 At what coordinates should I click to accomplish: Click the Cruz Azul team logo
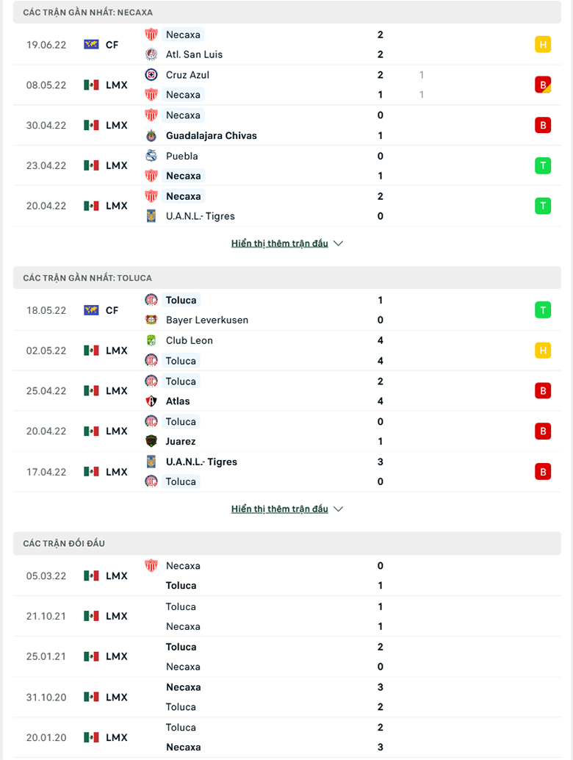click(151, 75)
